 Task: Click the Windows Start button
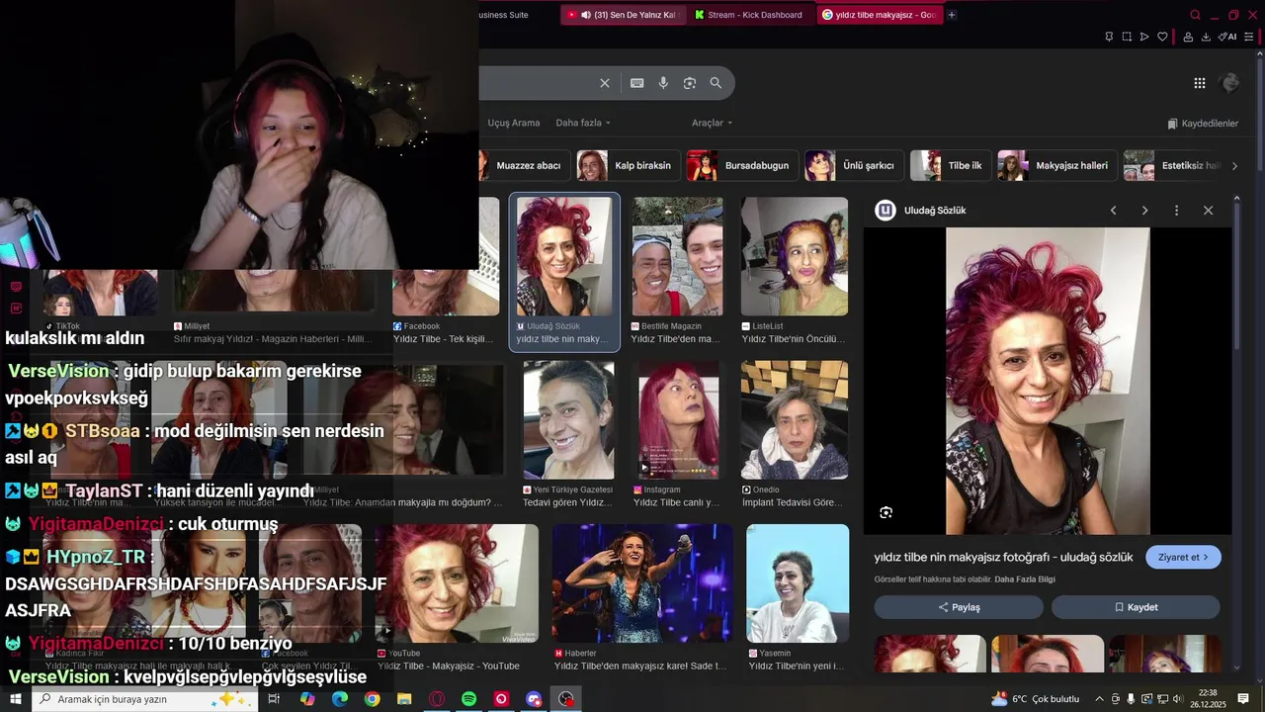(x=15, y=699)
